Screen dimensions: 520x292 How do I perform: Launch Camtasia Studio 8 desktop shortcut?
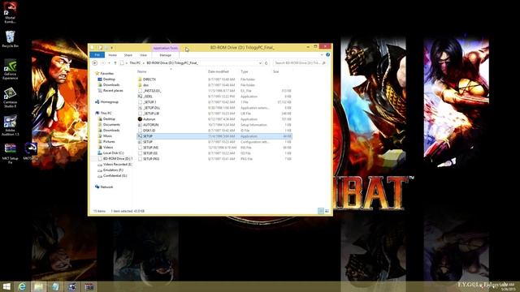click(x=10, y=98)
